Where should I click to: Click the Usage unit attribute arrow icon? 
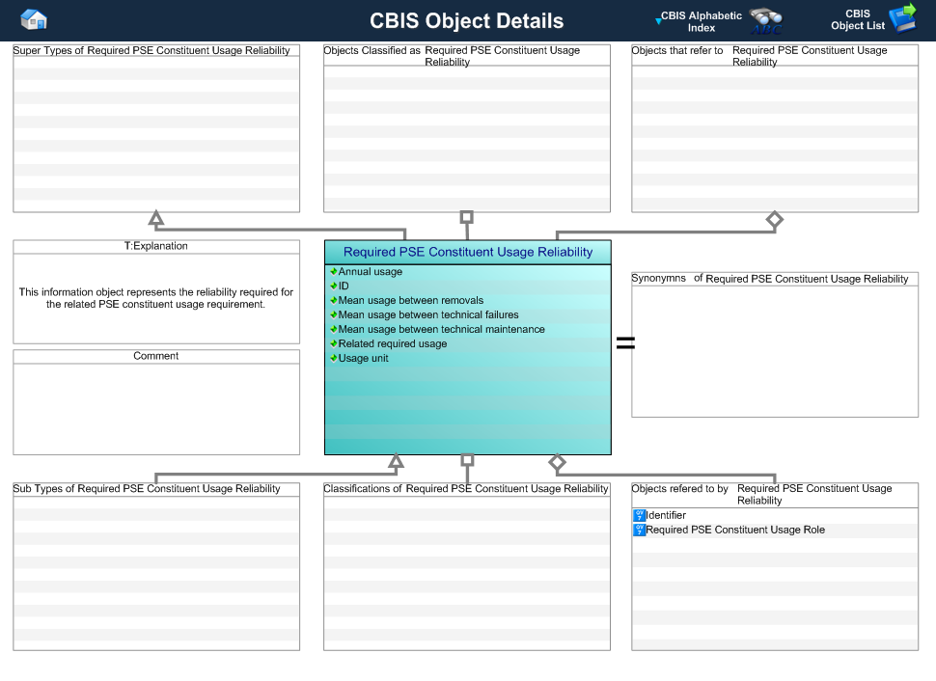[x=334, y=358]
